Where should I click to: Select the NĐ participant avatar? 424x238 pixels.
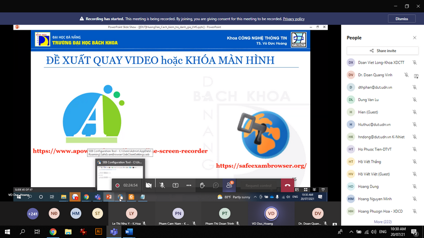coord(54,214)
